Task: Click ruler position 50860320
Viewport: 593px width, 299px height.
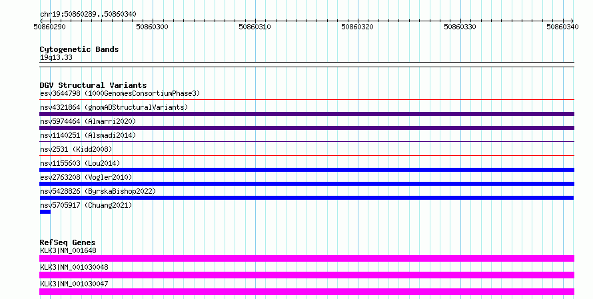Action: pyautogui.click(x=357, y=27)
